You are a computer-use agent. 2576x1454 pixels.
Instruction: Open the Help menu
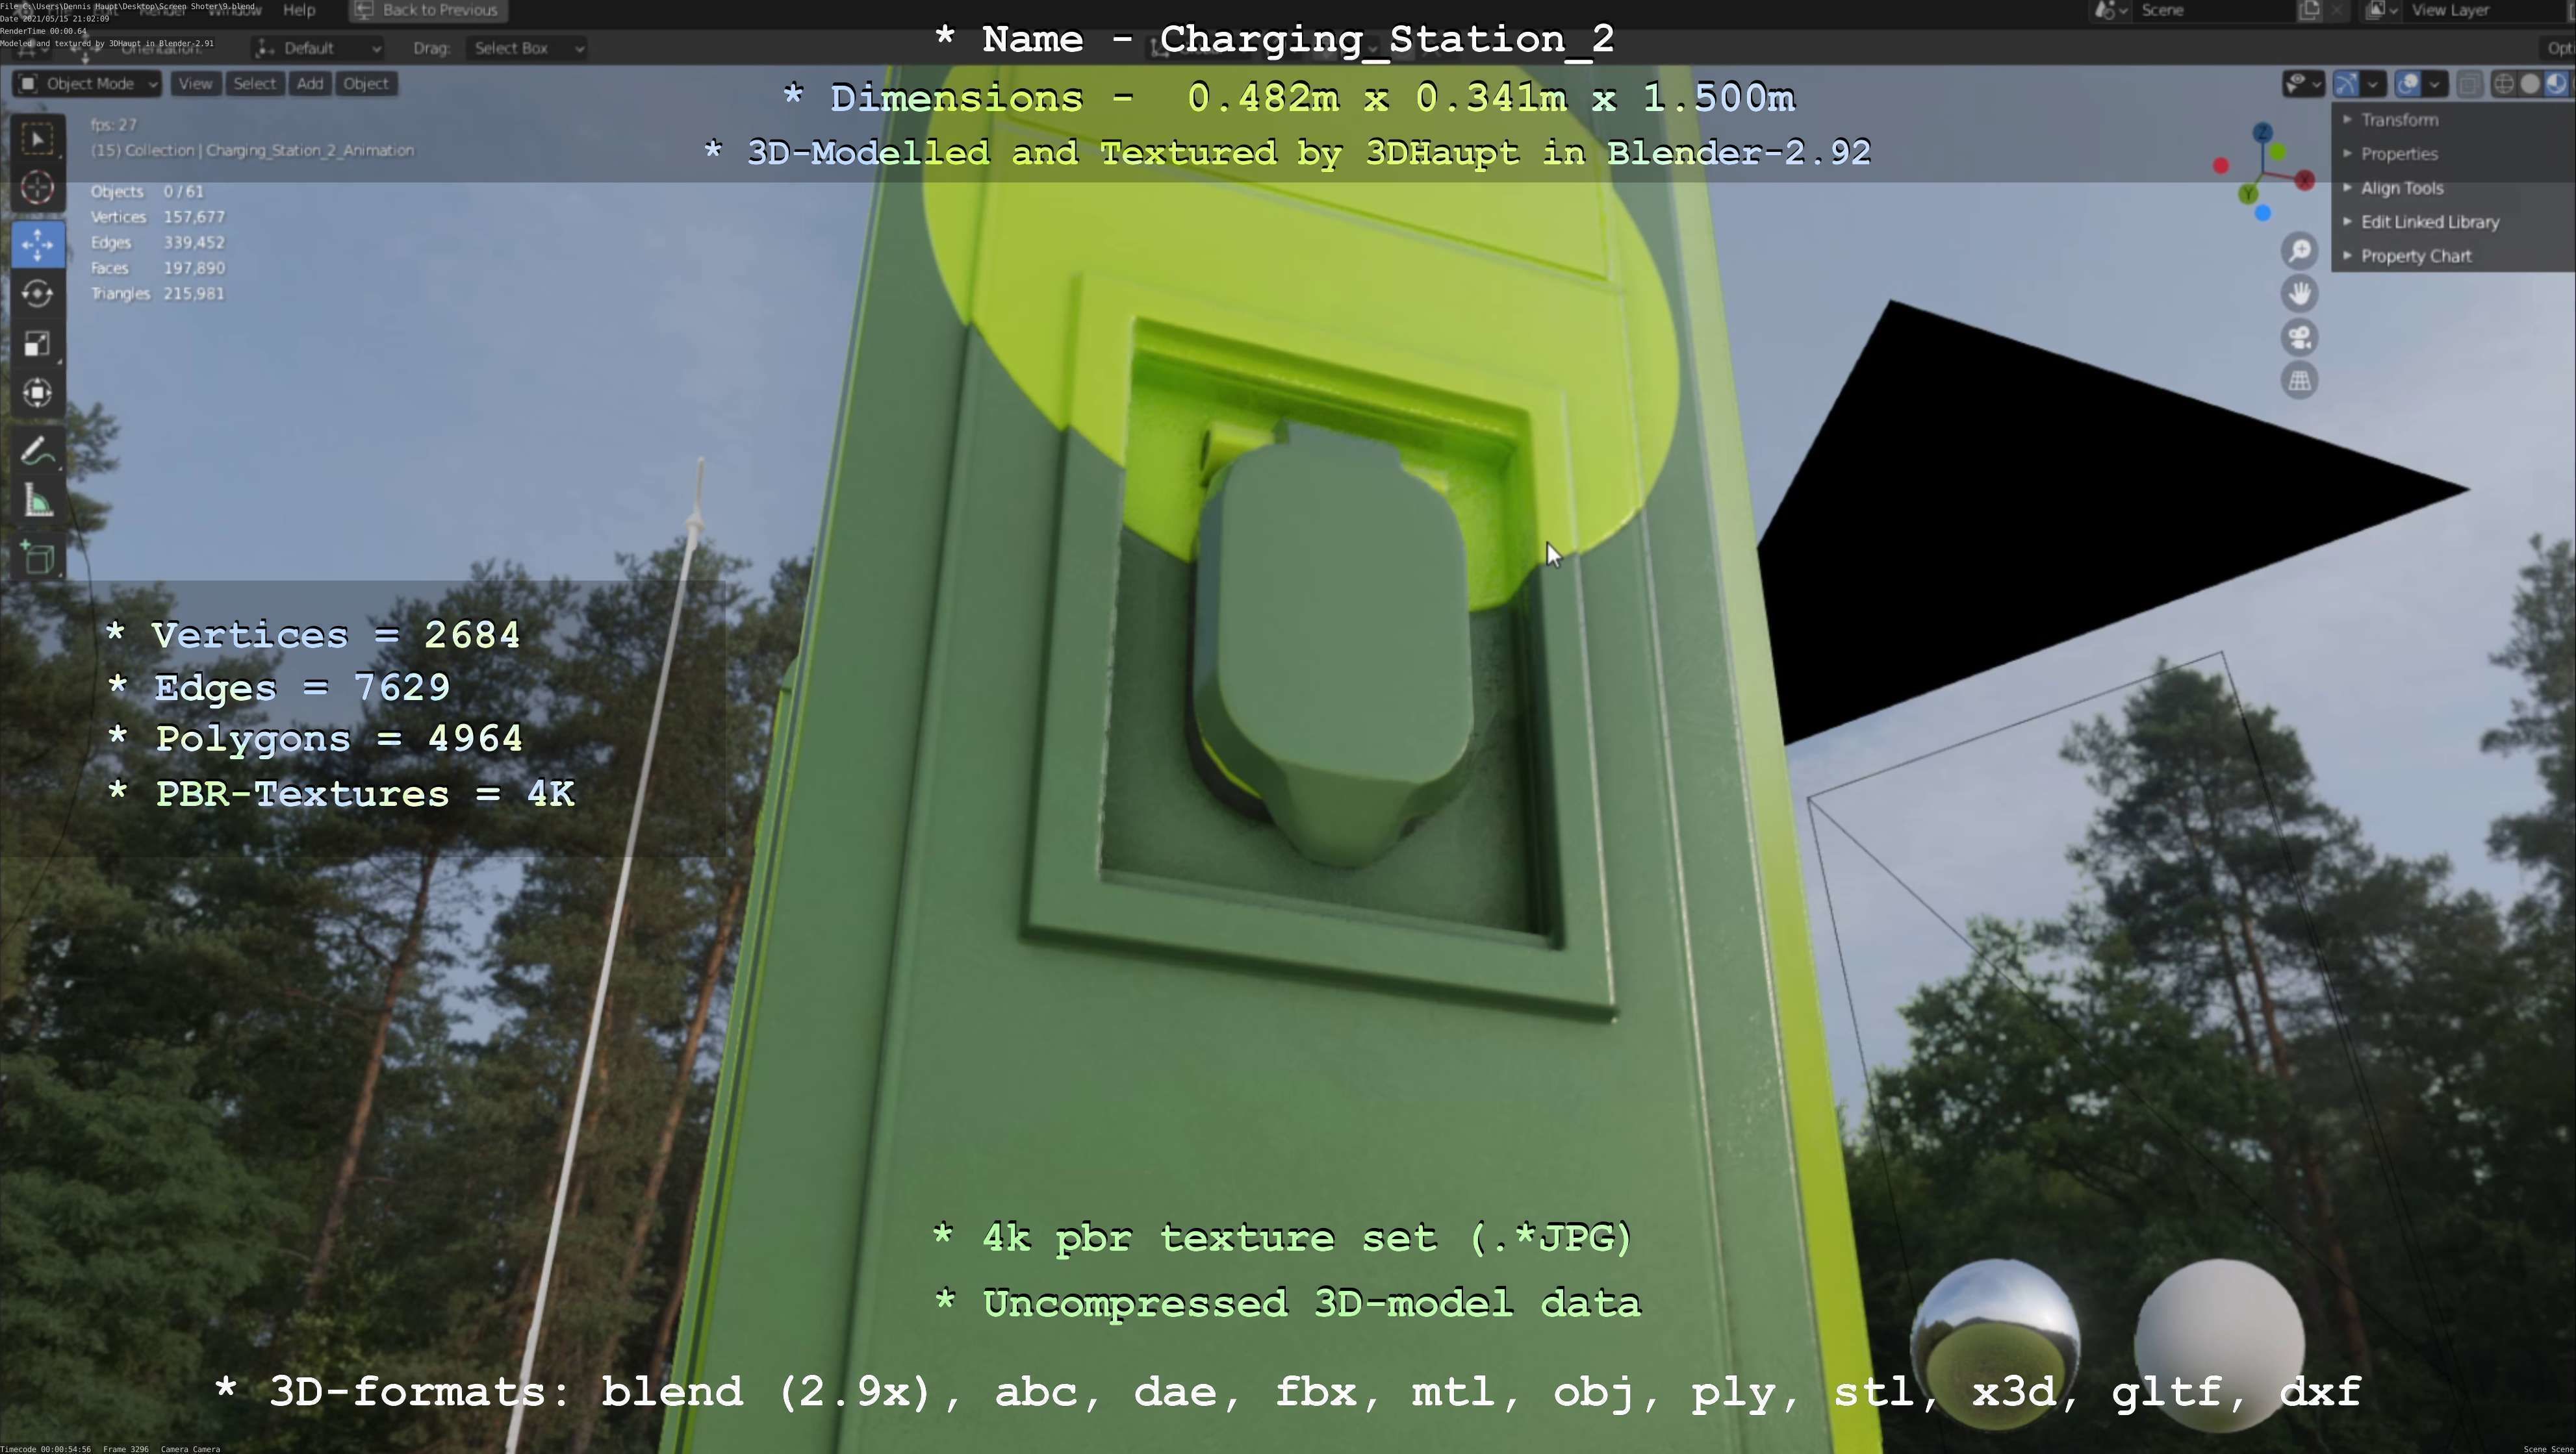(299, 10)
